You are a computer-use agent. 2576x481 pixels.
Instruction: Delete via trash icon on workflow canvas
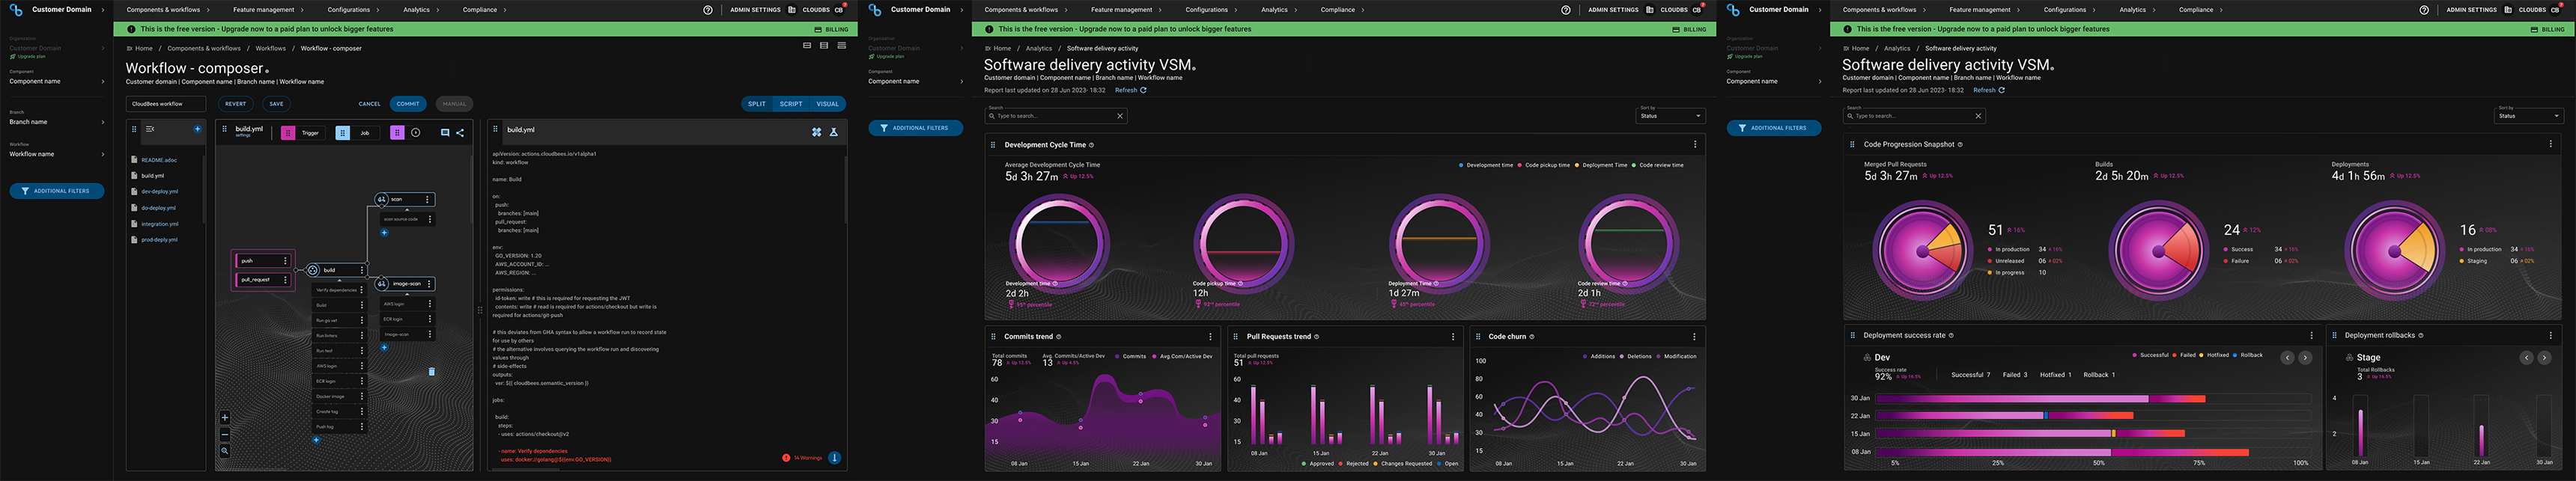coord(432,371)
